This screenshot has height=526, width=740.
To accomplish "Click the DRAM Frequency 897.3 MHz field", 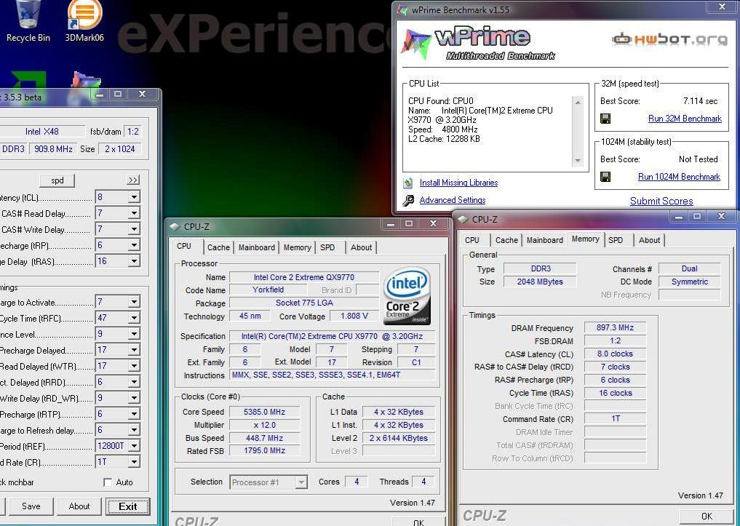I will click(615, 327).
